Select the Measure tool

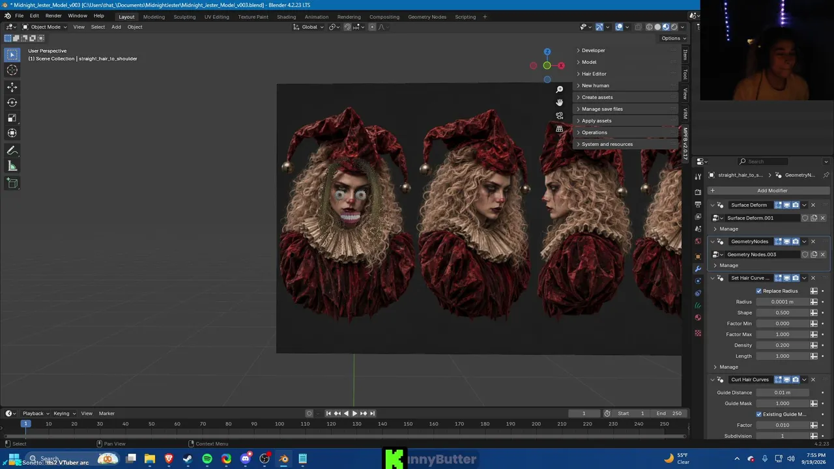pyautogui.click(x=12, y=166)
